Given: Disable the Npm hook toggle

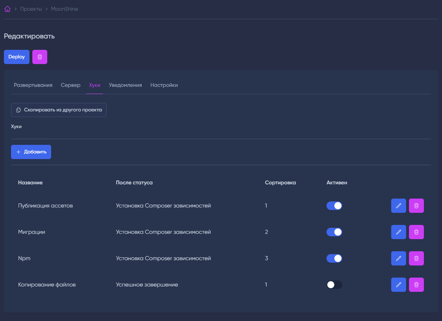Looking at the screenshot, I should click(334, 258).
